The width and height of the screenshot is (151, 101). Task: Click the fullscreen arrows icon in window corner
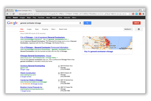(x=139, y=10)
